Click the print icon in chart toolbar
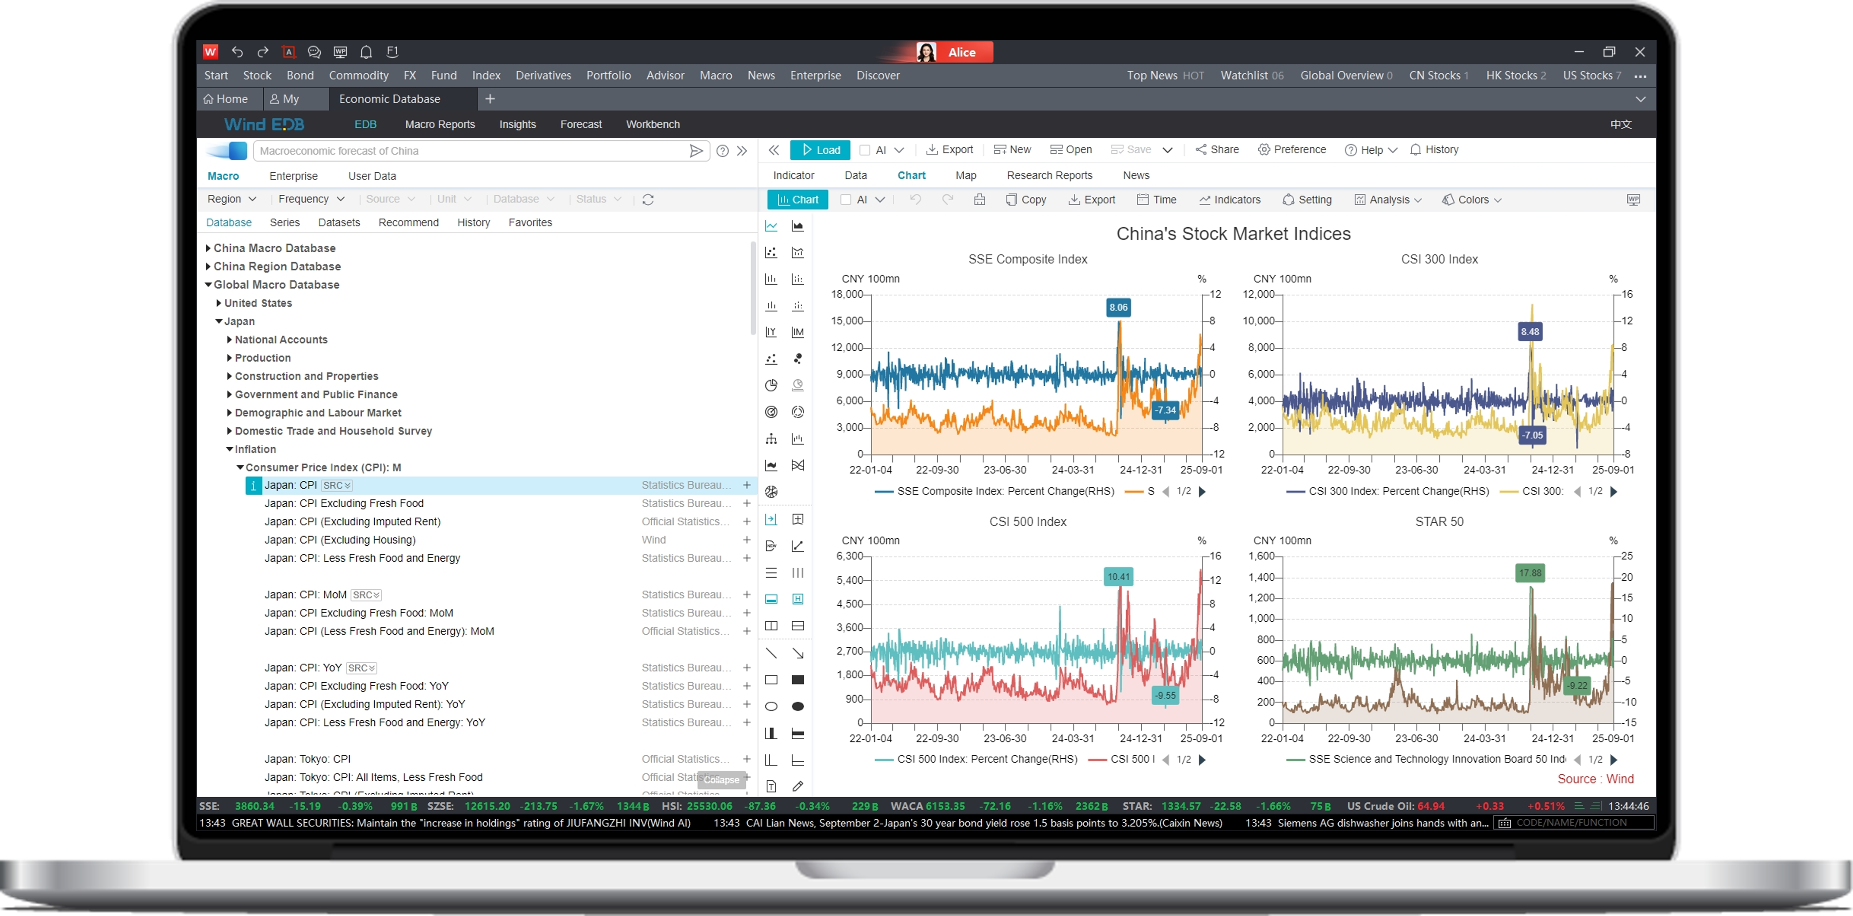The width and height of the screenshot is (1853, 916). pos(979,200)
